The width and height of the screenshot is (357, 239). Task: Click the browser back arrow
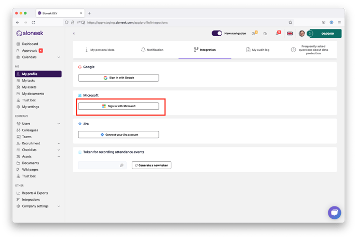point(18,22)
